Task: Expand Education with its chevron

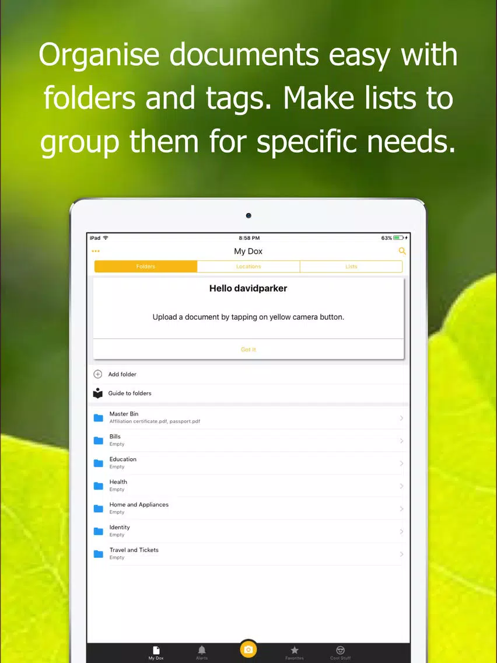Action: click(x=401, y=463)
